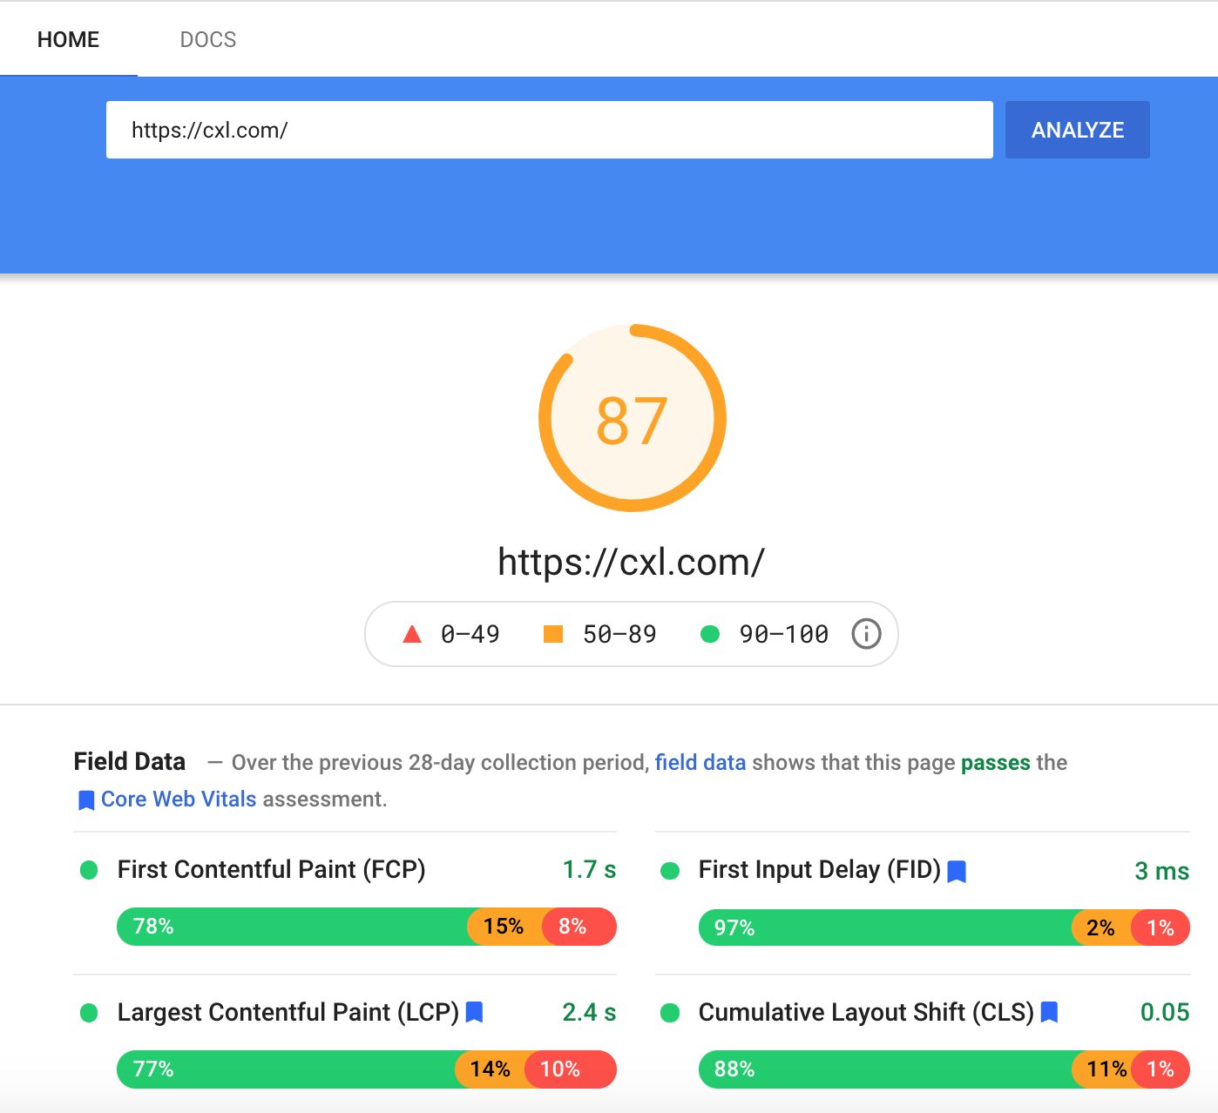The image size is (1218, 1113).
Task: Click the 'Largest Contentful Paint (LCP)' label
Action: (x=288, y=1012)
